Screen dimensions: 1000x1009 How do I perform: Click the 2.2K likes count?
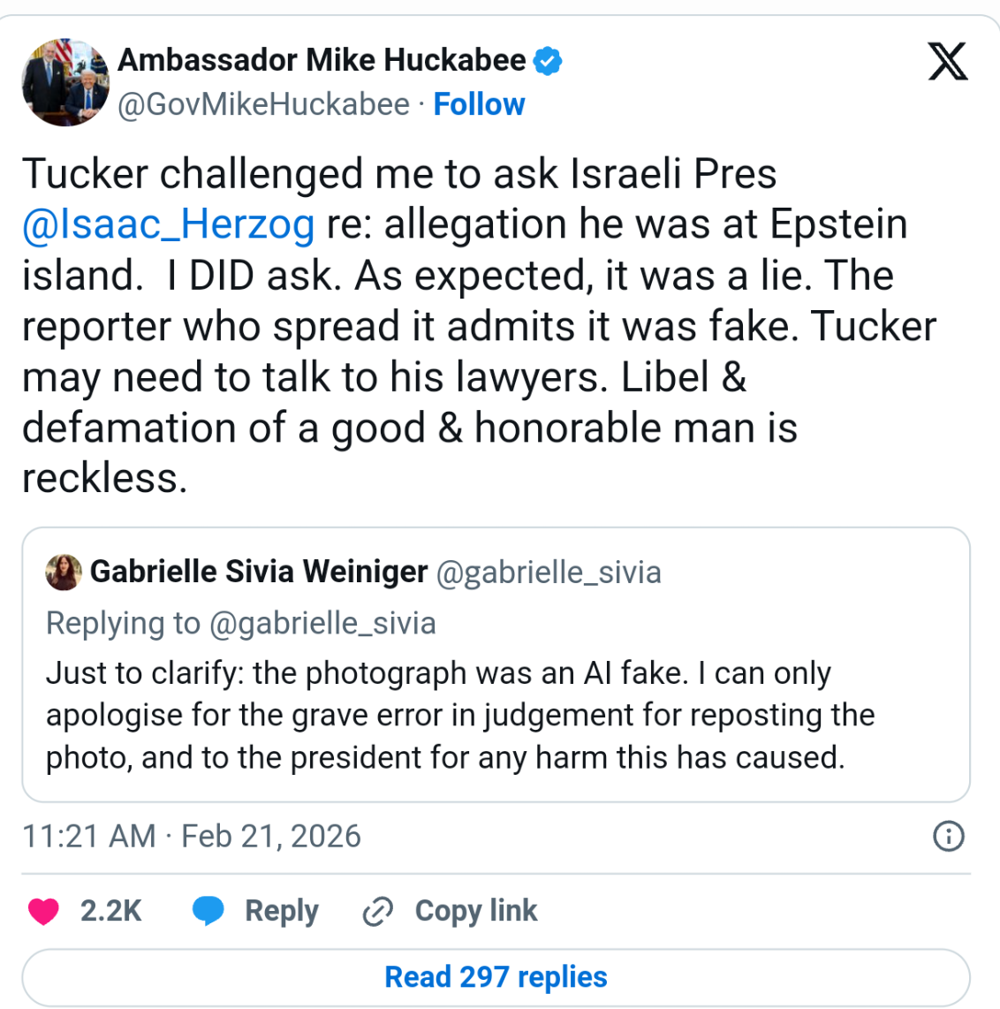[x=110, y=911]
